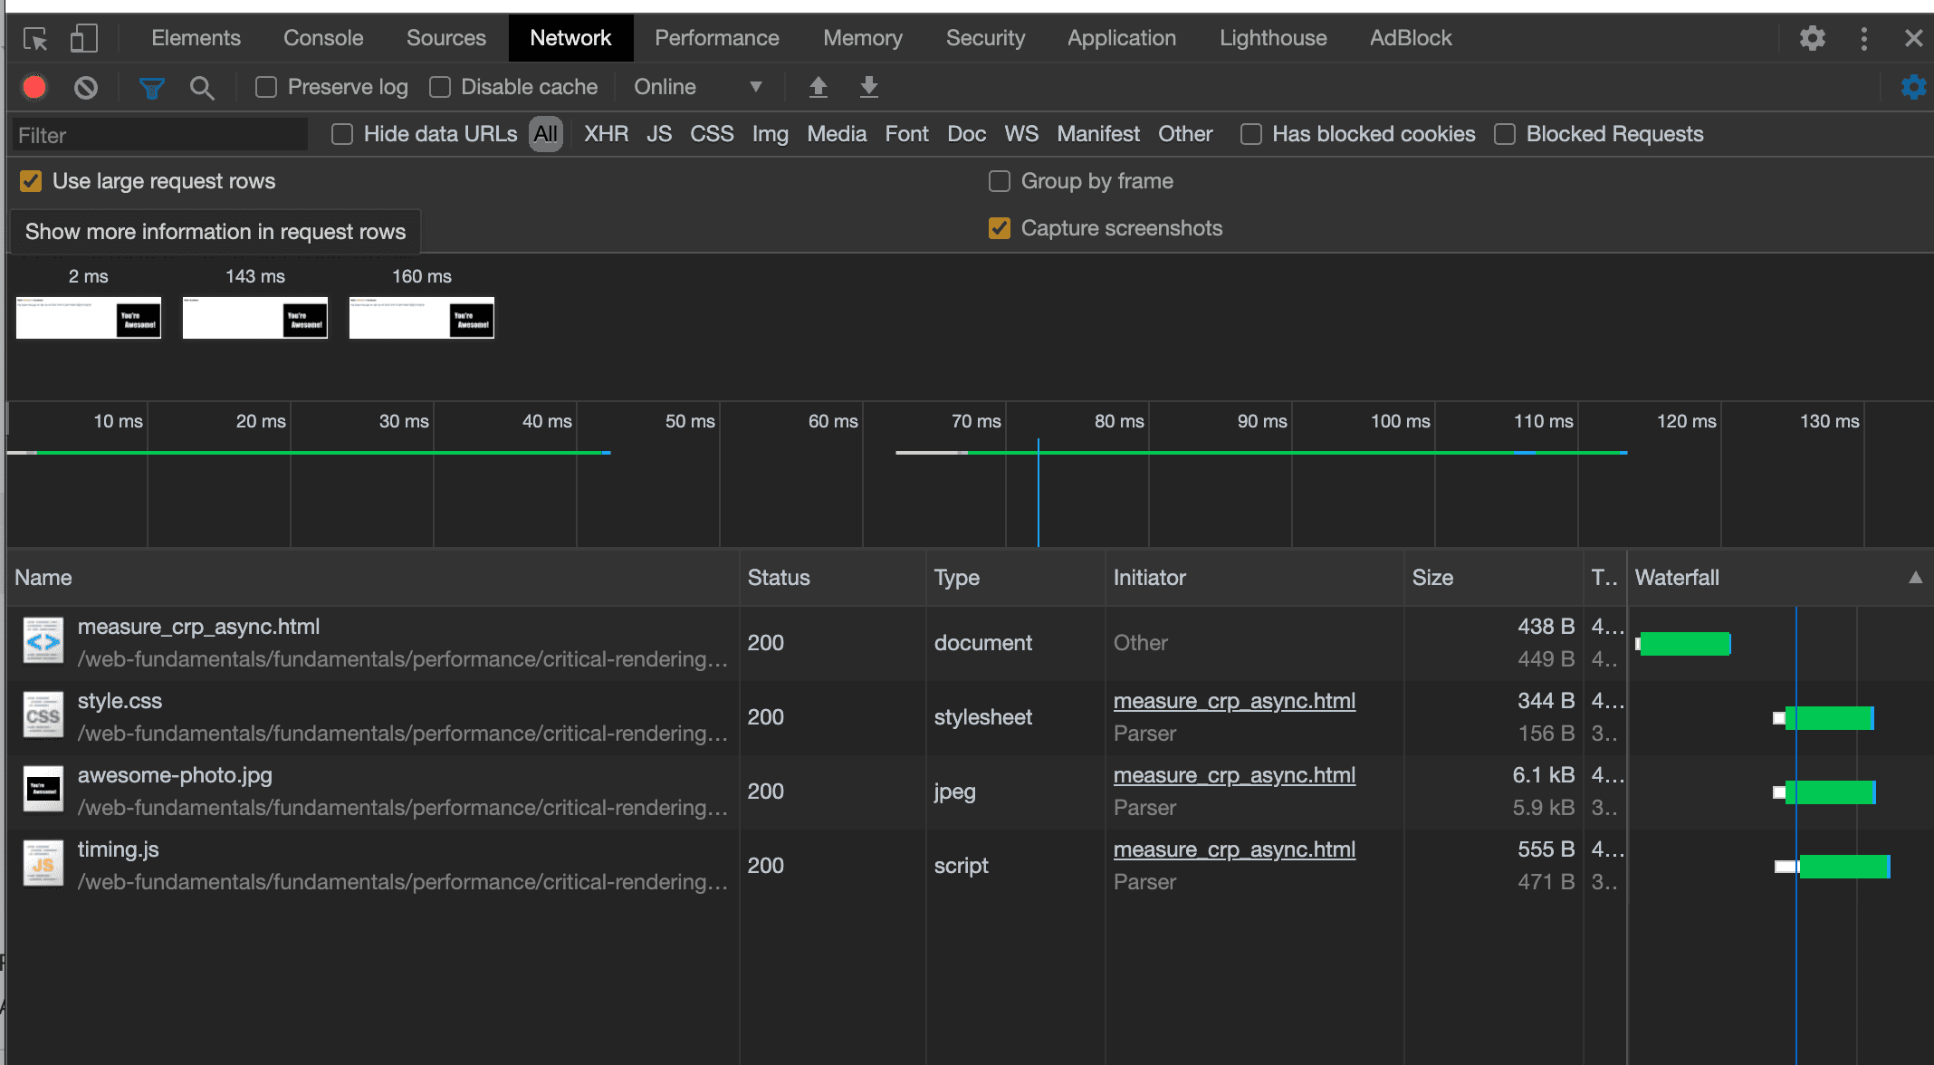Viewport: 1934px width, 1065px height.
Task: Open the Online throttling dropdown
Action: point(697,87)
